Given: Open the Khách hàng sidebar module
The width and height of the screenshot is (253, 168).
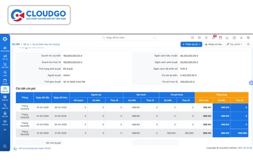Looking at the screenshot, I should pos(5,49).
